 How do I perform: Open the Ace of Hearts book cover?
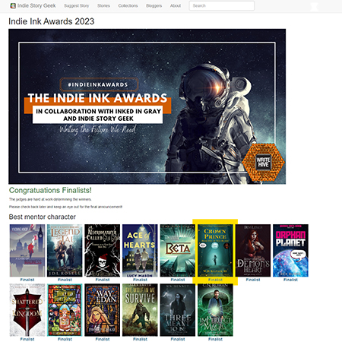coord(140,250)
